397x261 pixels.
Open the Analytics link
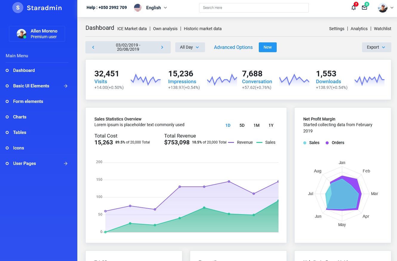(359, 29)
